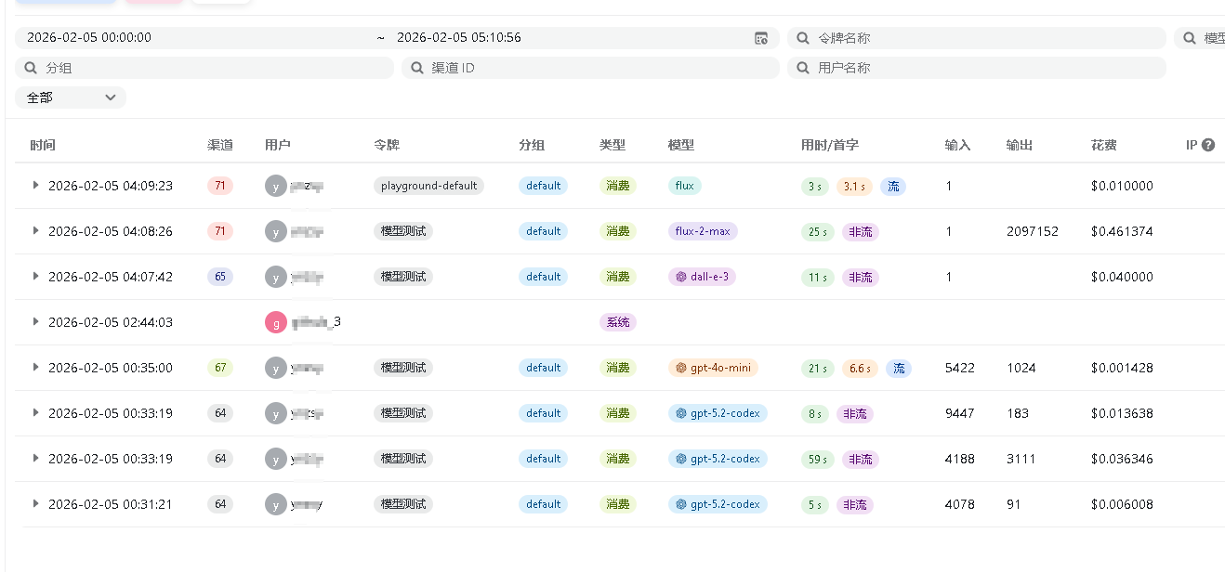The height and width of the screenshot is (572, 1225).
Task: Click the gpt-4o-mini model tag
Action: tap(713, 368)
